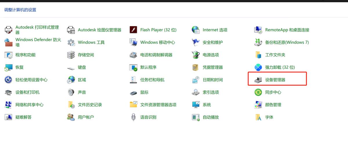348x144 pixels.
Task: Open the Internet 选项 icon
Action: point(196,30)
